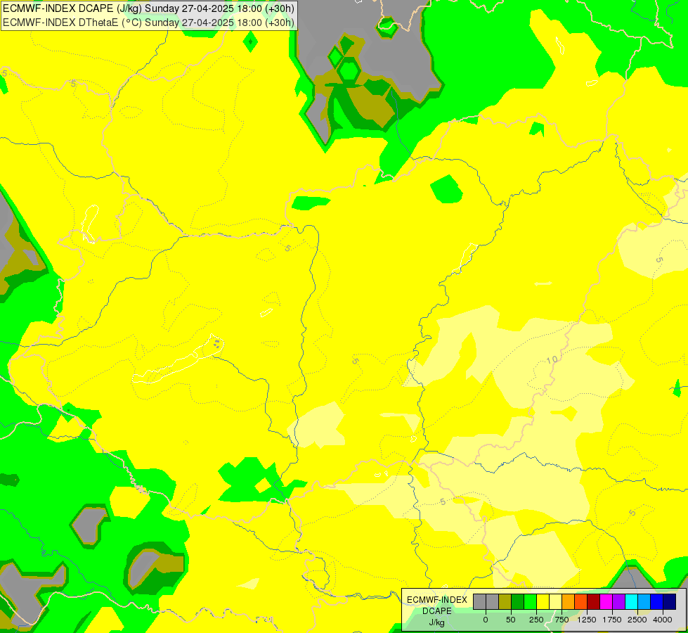Click the purple legend swatch
This screenshot has height=633, width=688.
(618, 601)
